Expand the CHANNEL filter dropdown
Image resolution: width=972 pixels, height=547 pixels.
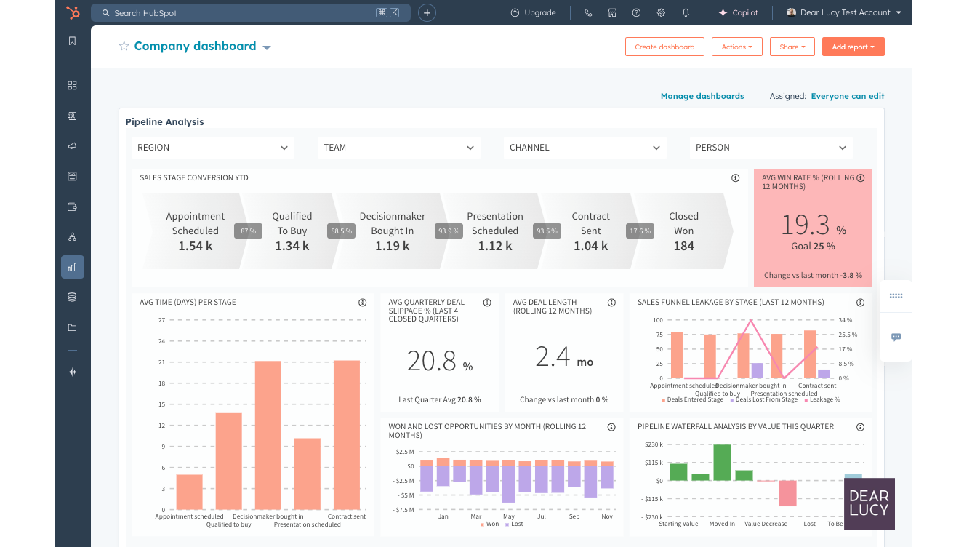point(585,148)
